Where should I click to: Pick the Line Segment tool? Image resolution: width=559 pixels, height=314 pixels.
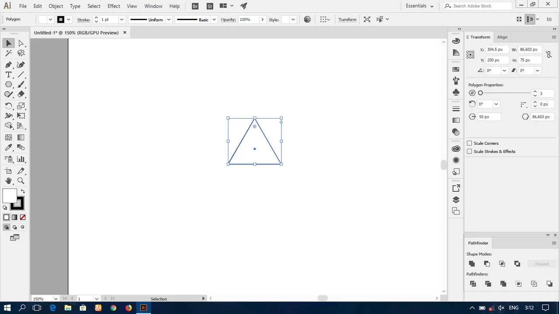pyautogui.click(x=21, y=75)
